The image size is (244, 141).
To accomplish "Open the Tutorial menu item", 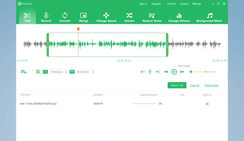I will (x=171, y=4).
